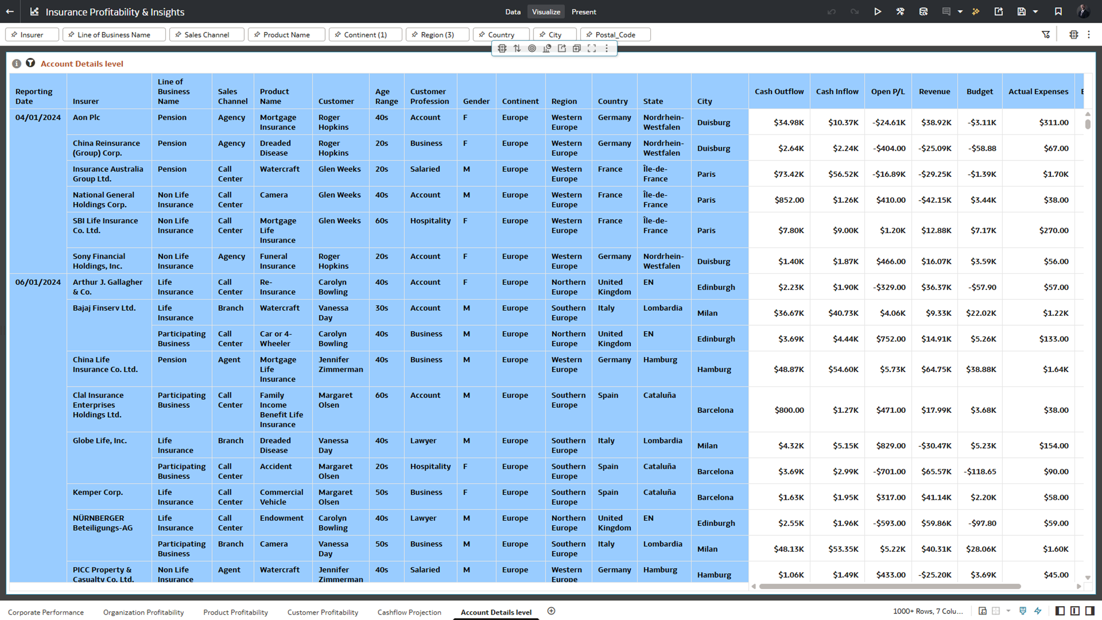Click sort arrows icon in visualization toolbar
1102x620 pixels.
coord(517,48)
